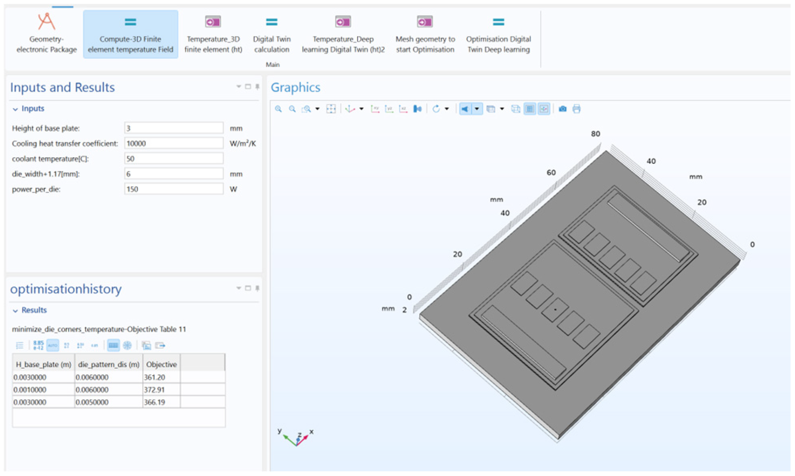Open the Geometry-electronic Package ribbon button
Screen dimensions: 795x476
[46, 33]
